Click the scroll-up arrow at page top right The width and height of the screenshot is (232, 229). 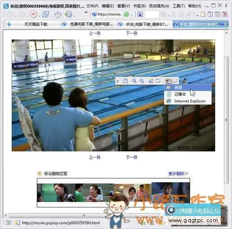click(x=226, y=33)
